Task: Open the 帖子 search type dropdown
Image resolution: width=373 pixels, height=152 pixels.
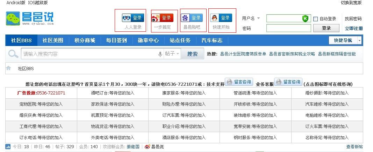Action: click(172, 54)
